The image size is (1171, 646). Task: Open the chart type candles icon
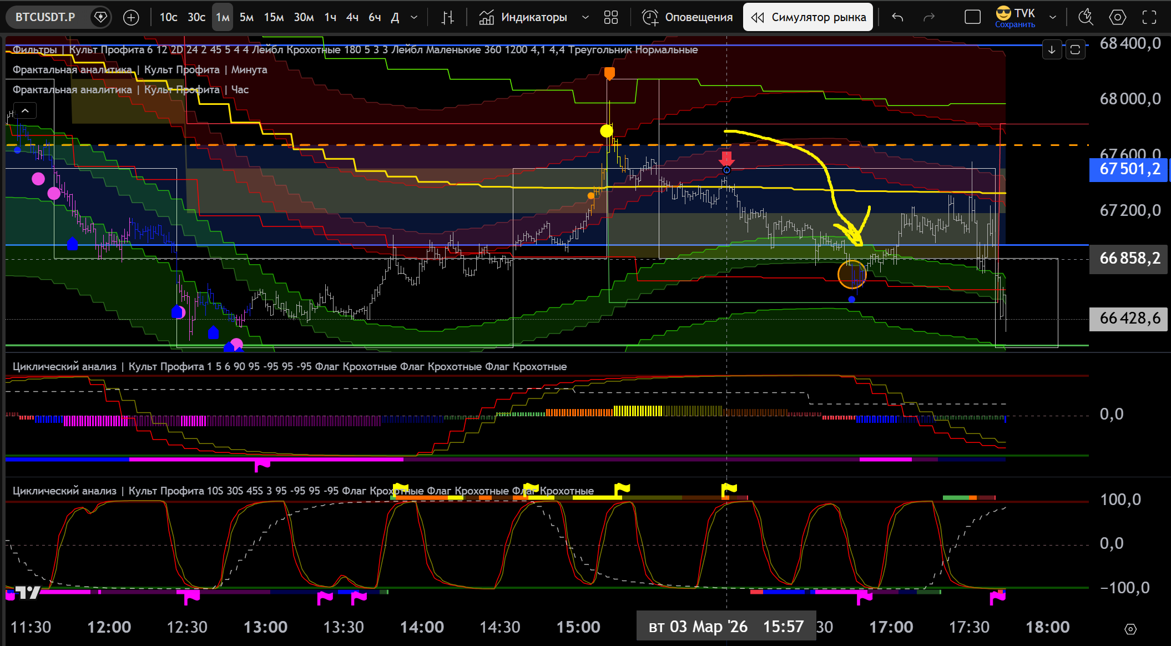tap(447, 18)
